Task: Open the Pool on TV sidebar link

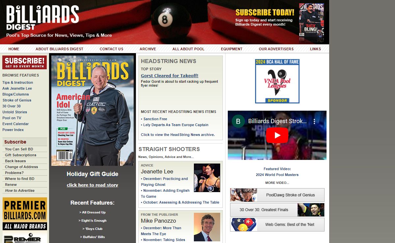Action: pos(12,118)
